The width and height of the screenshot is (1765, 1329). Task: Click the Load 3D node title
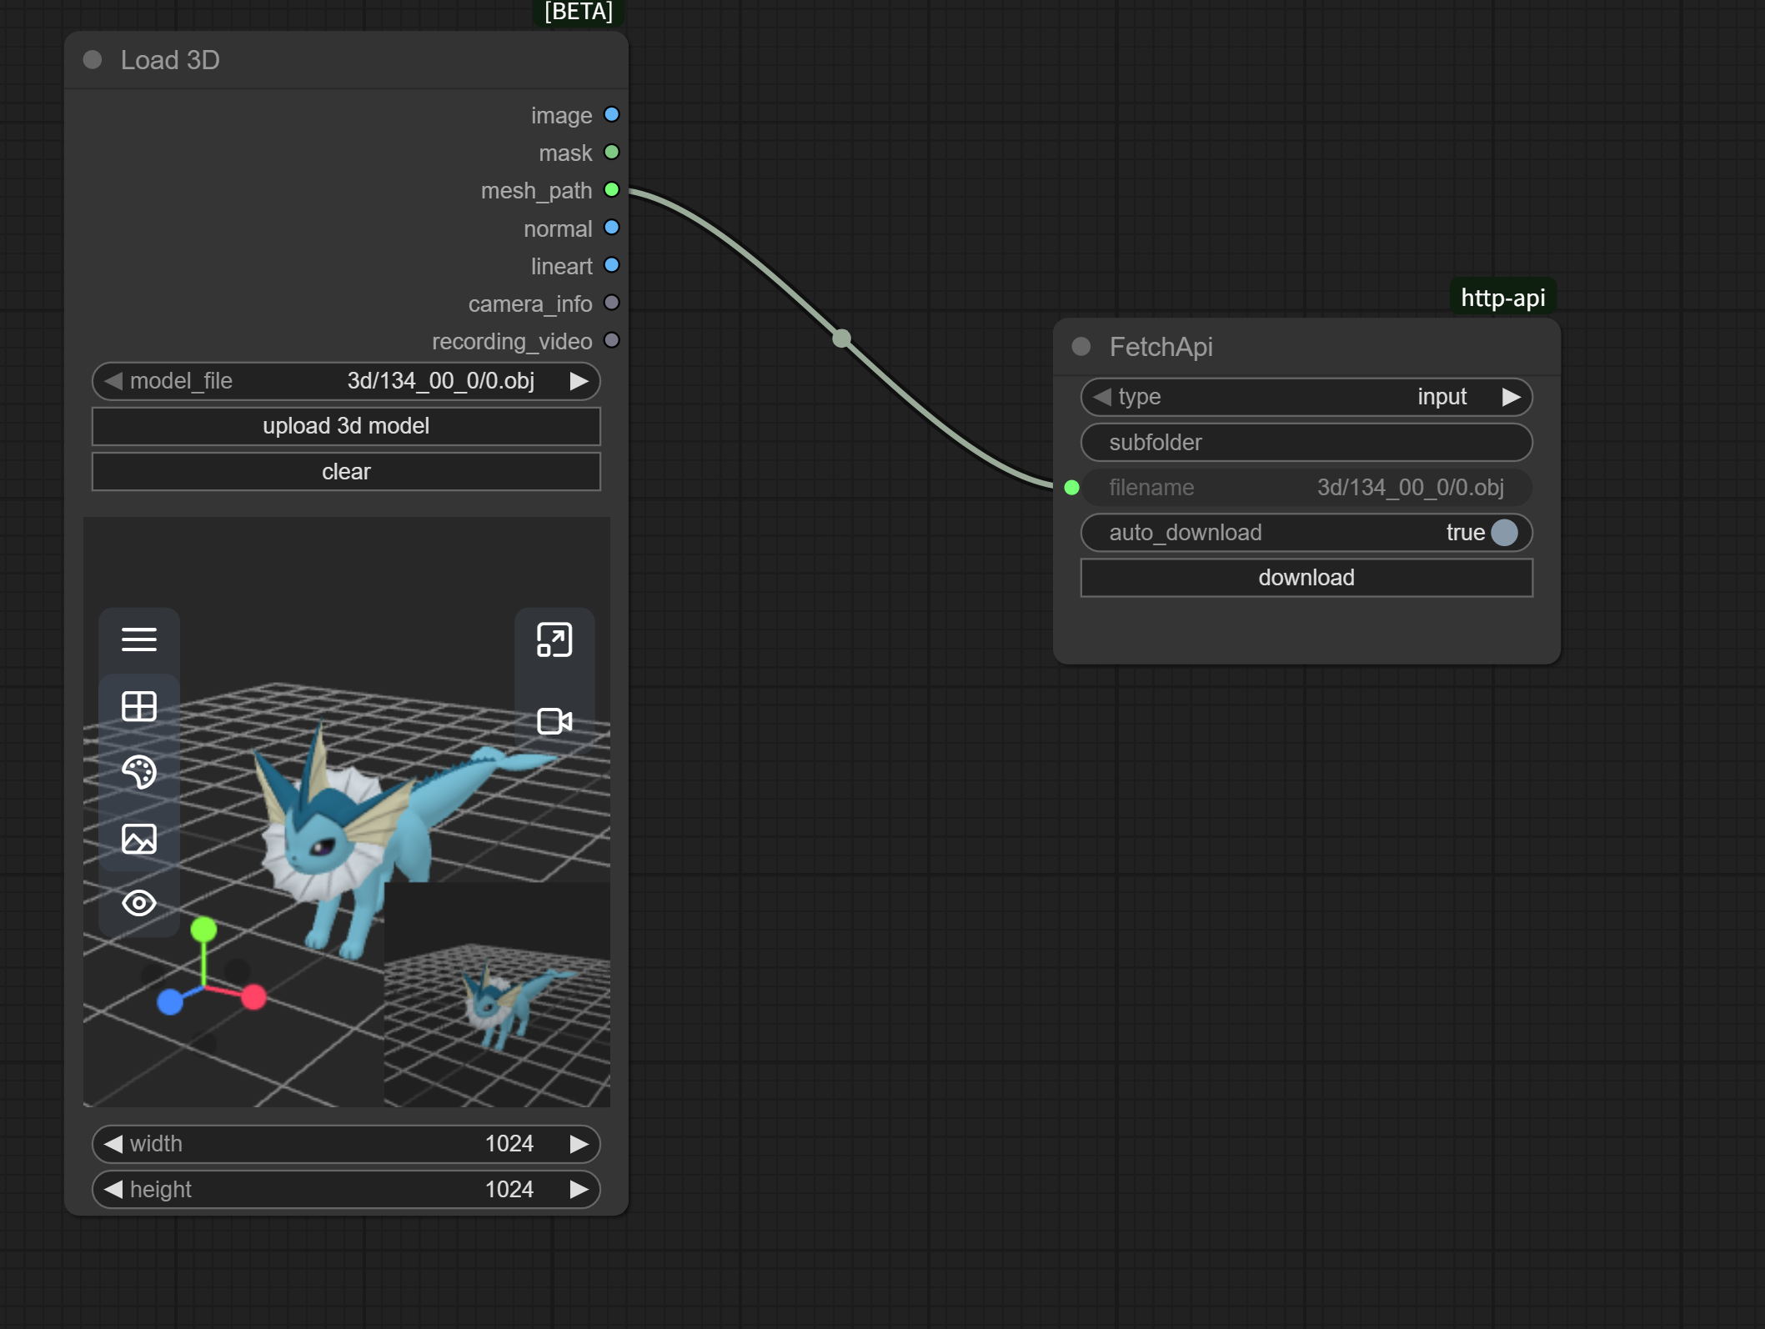point(170,60)
